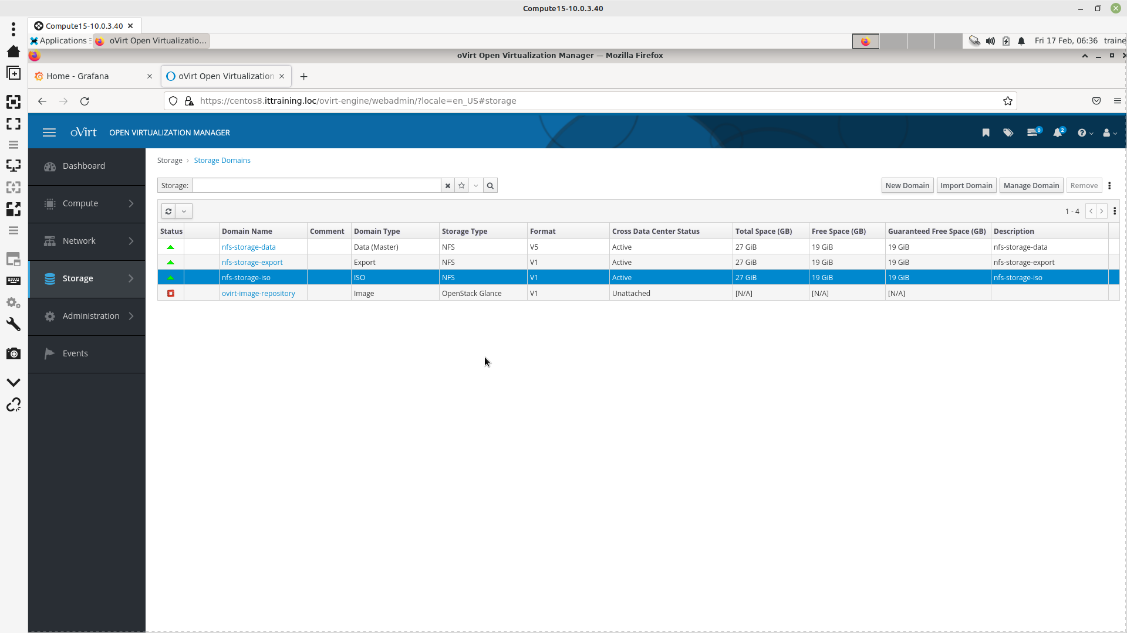Open the tags icon in header

(1008, 133)
